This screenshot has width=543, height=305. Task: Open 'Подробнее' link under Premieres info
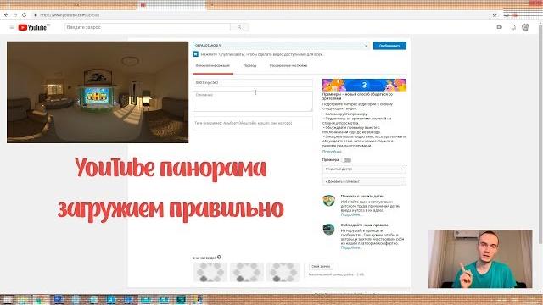[x=332, y=152]
